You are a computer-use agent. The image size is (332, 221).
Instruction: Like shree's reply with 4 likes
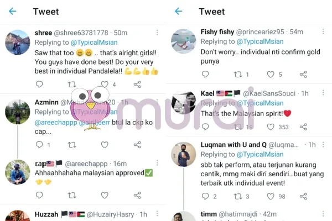pos(105,85)
